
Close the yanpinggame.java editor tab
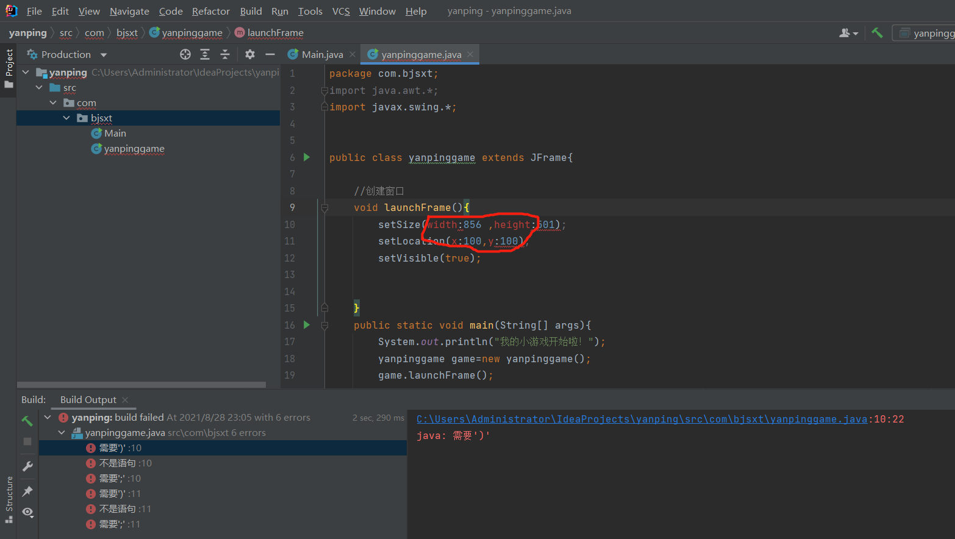pos(470,54)
